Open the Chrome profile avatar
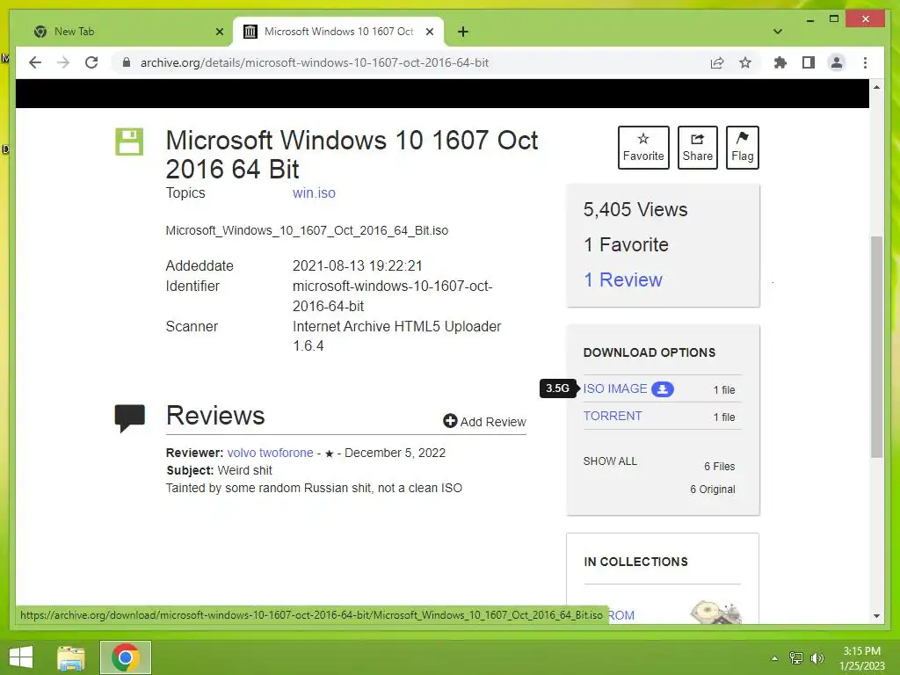The height and width of the screenshot is (675, 900). (x=837, y=62)
